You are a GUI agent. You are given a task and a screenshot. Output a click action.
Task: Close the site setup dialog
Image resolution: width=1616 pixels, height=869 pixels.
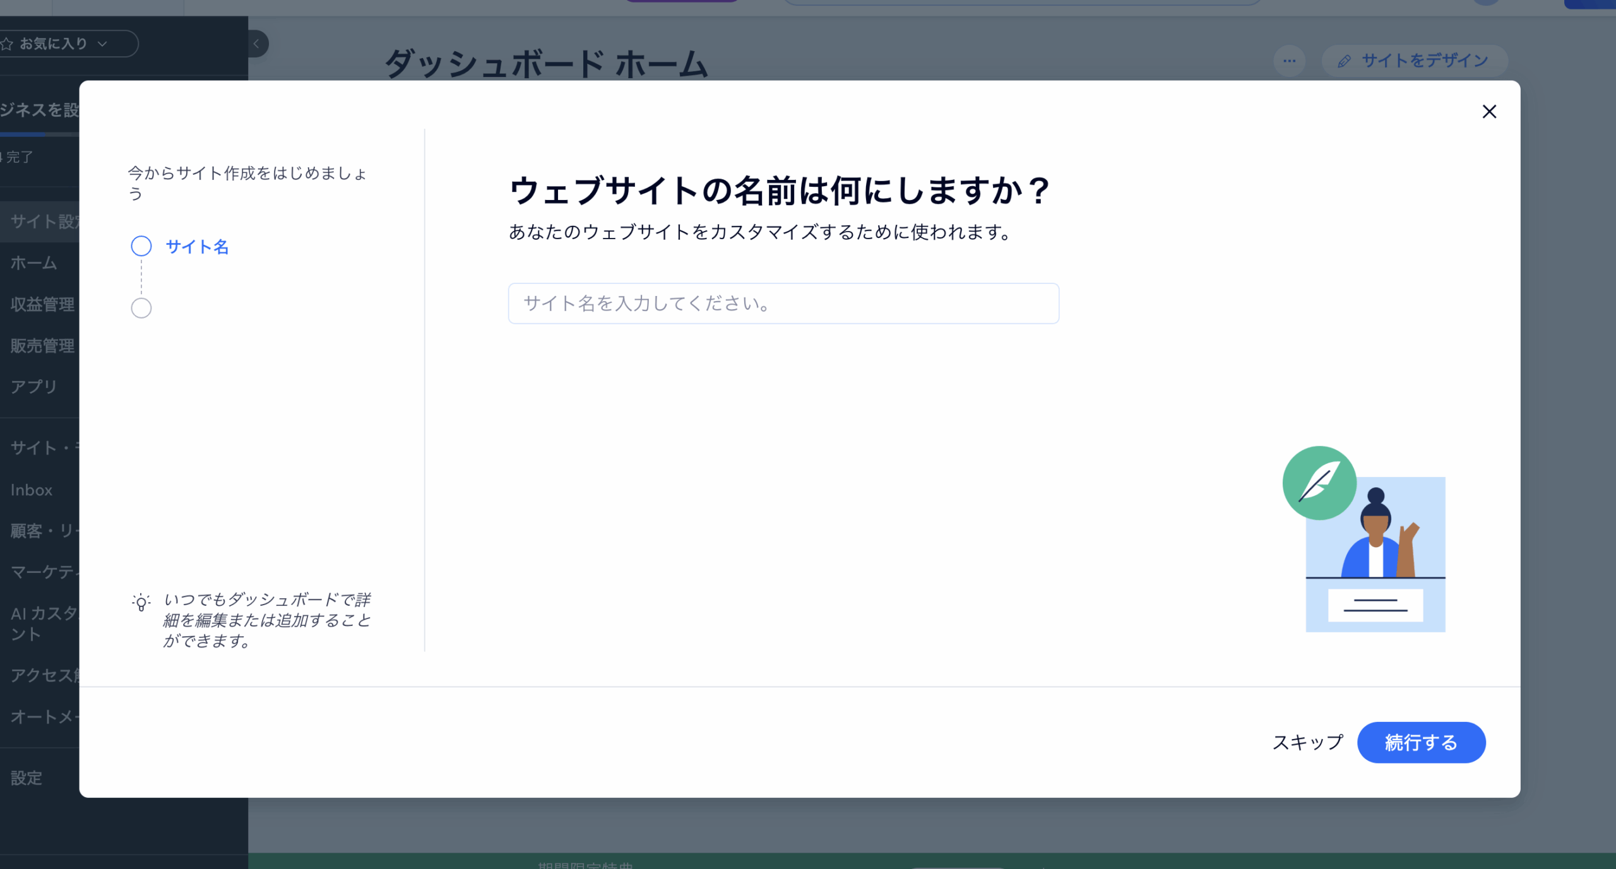coord(1488,112)
